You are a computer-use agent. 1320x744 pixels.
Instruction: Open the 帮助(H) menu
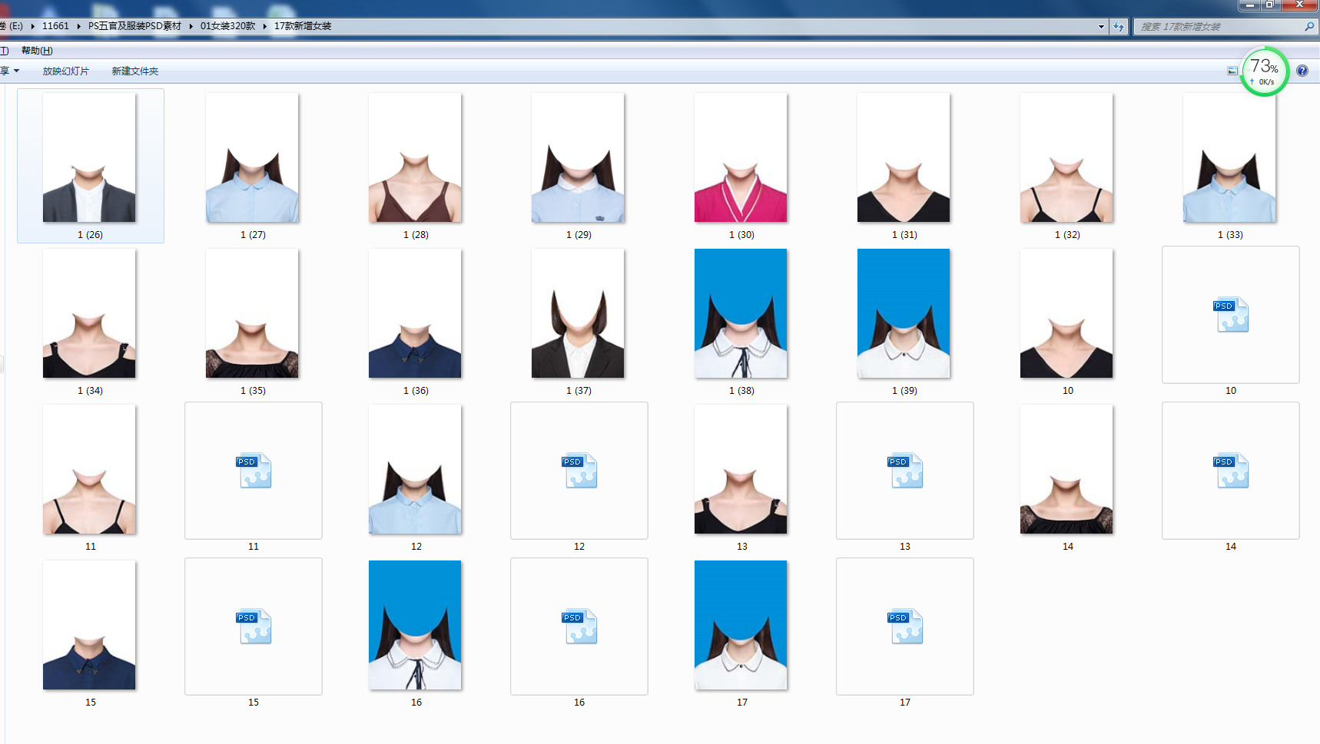tap(37, 51)
